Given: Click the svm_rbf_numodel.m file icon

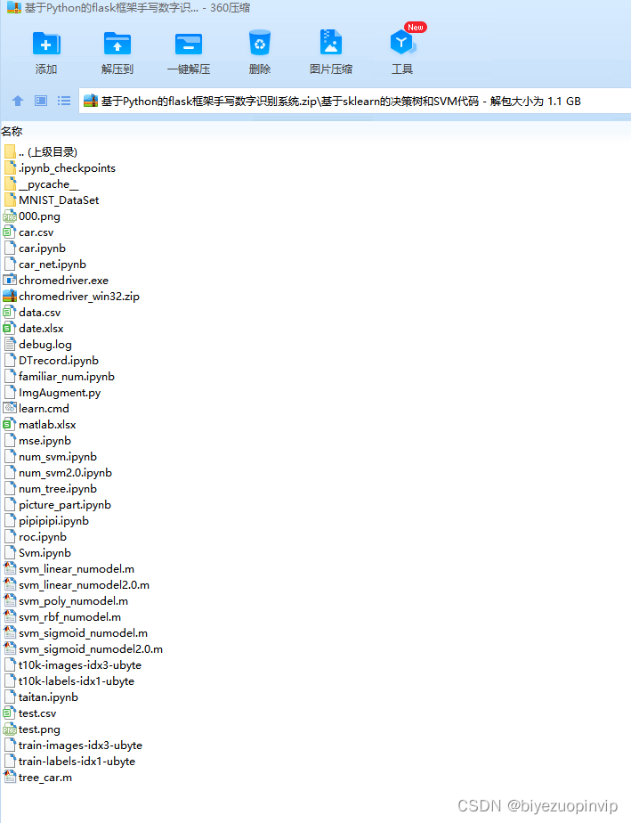Looking at the screenshot, I should (10, 616).
